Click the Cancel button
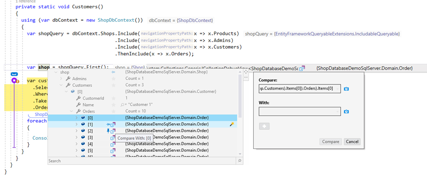 point(352,141)
